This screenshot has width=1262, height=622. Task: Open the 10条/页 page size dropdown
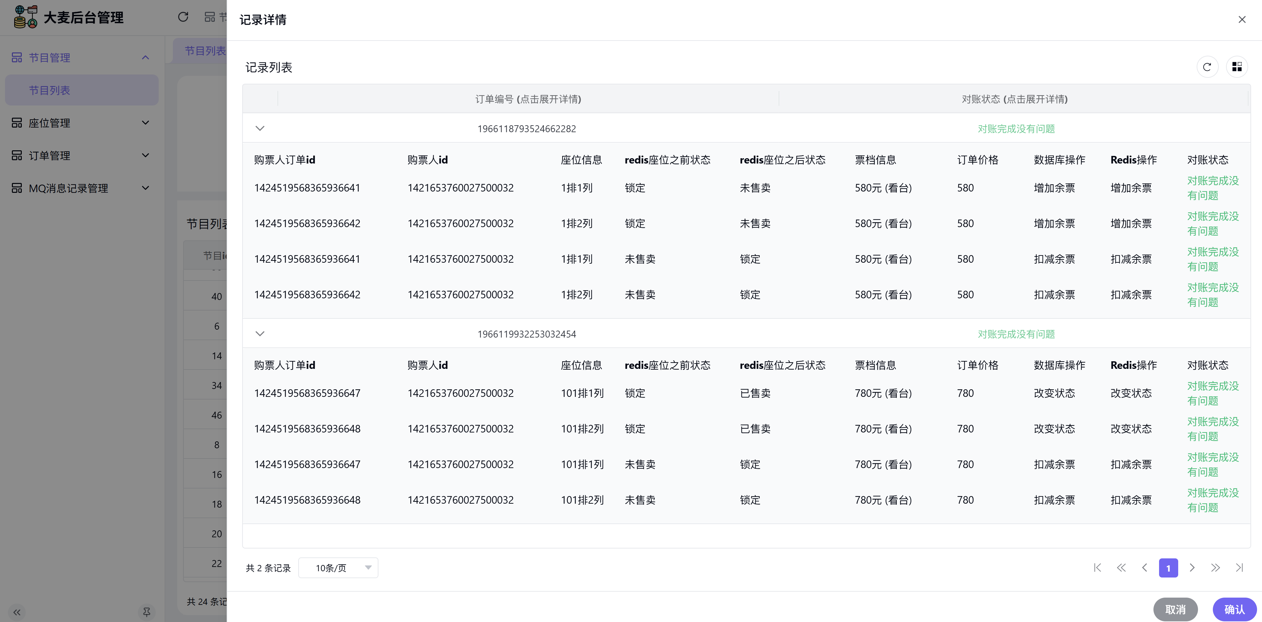pyautogui.click(x=338, y=568)
